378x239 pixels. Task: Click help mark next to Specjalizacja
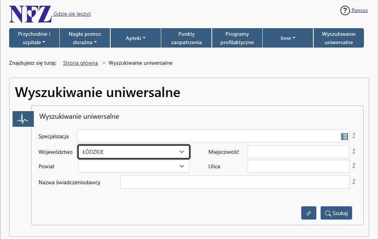[x=354, y=135]
